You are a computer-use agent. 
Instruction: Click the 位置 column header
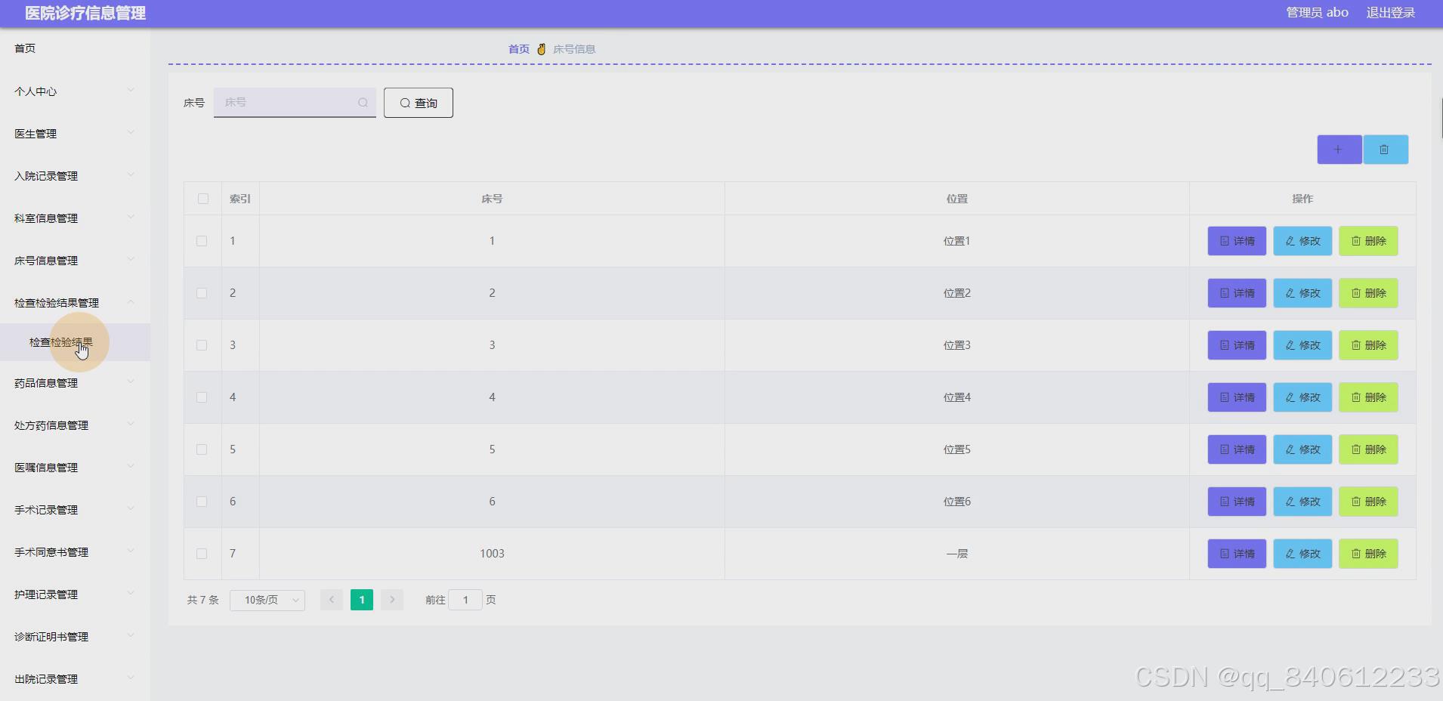click(957, 199)
